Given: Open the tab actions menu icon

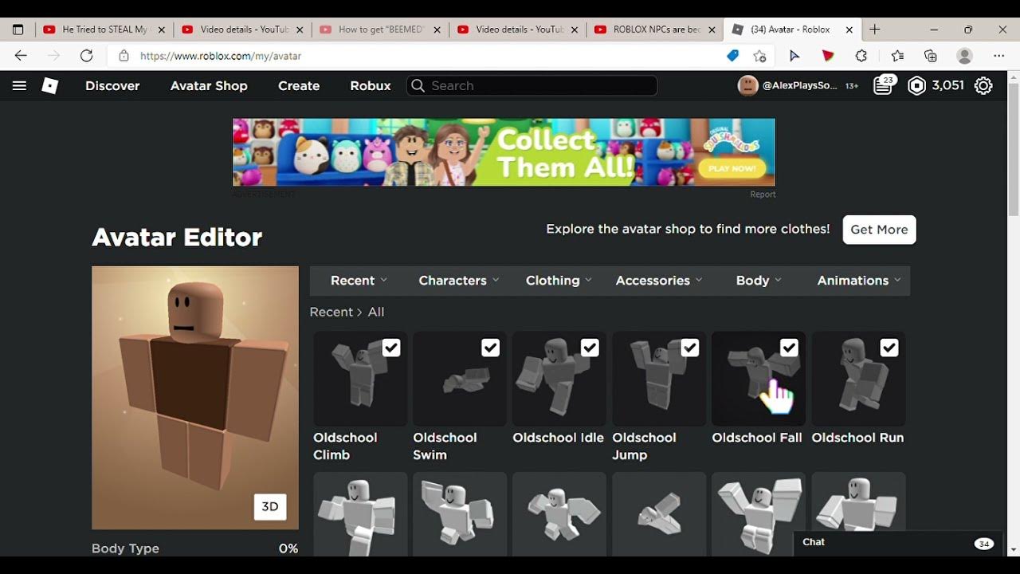Looking at the screenshot, I should point(18,29).
